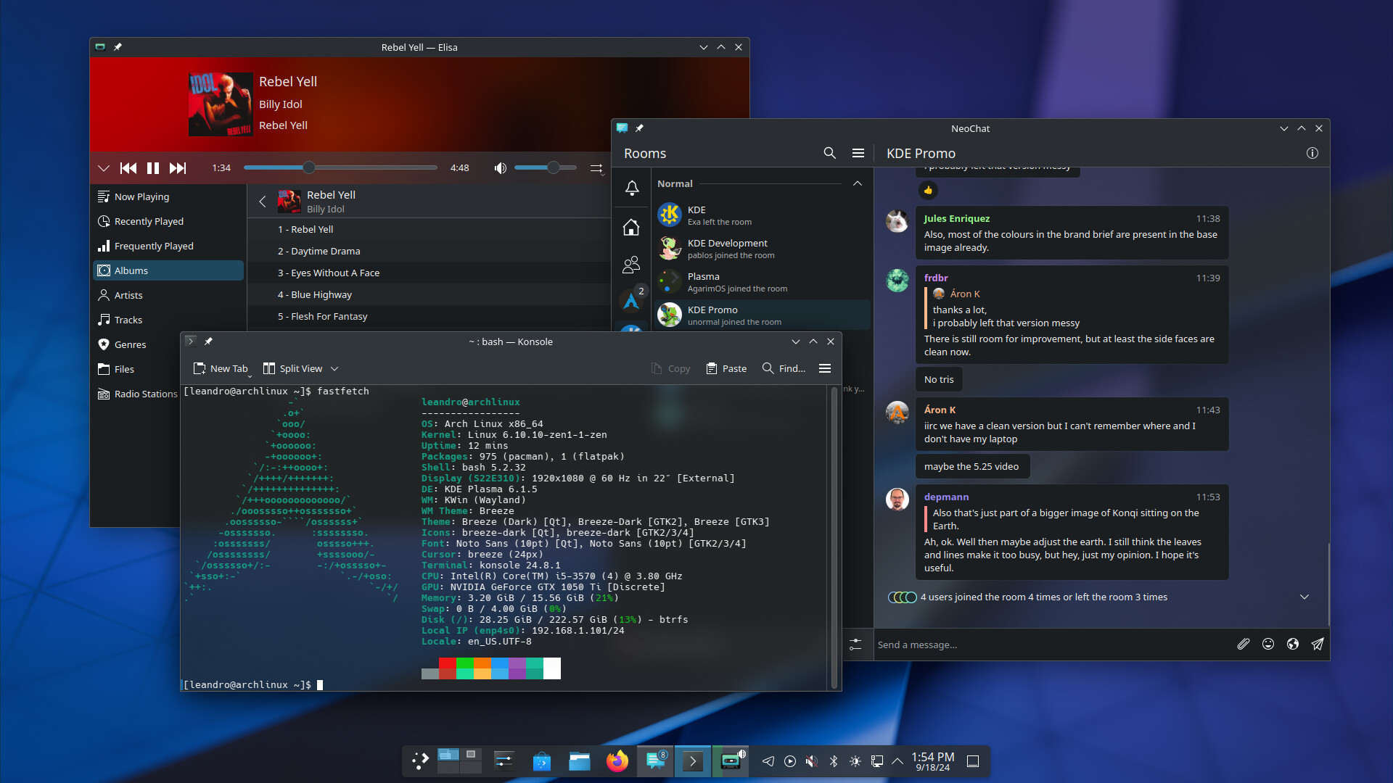Open Files in Elisa sidebar
This screenshot has height=783, width=1393.
[x=137, y=369]
